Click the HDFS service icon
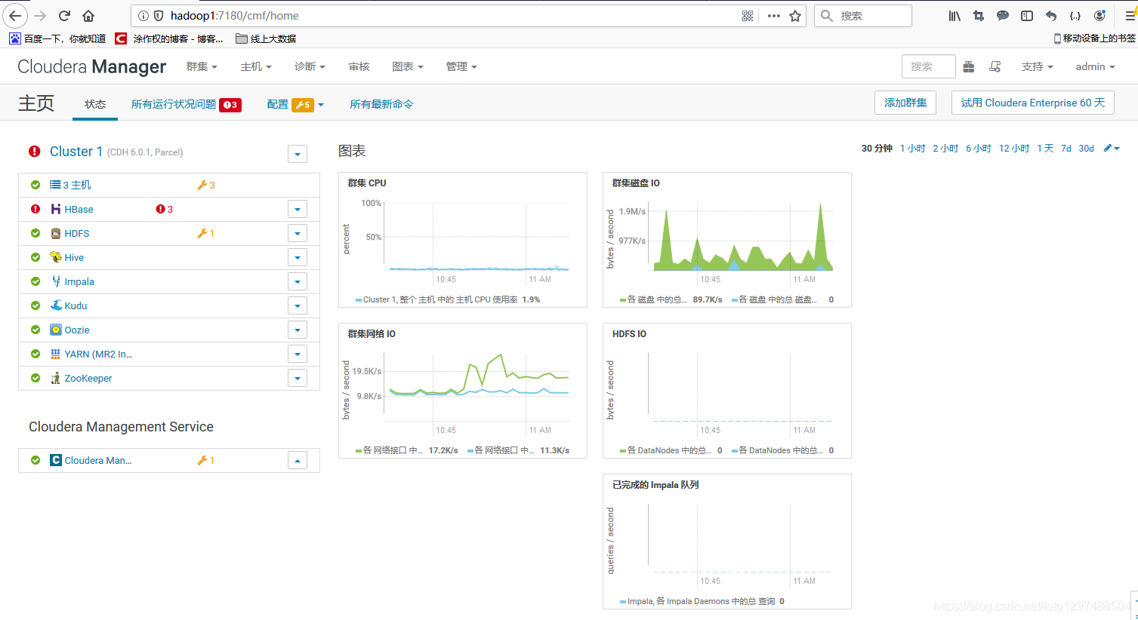 [56, 233]
